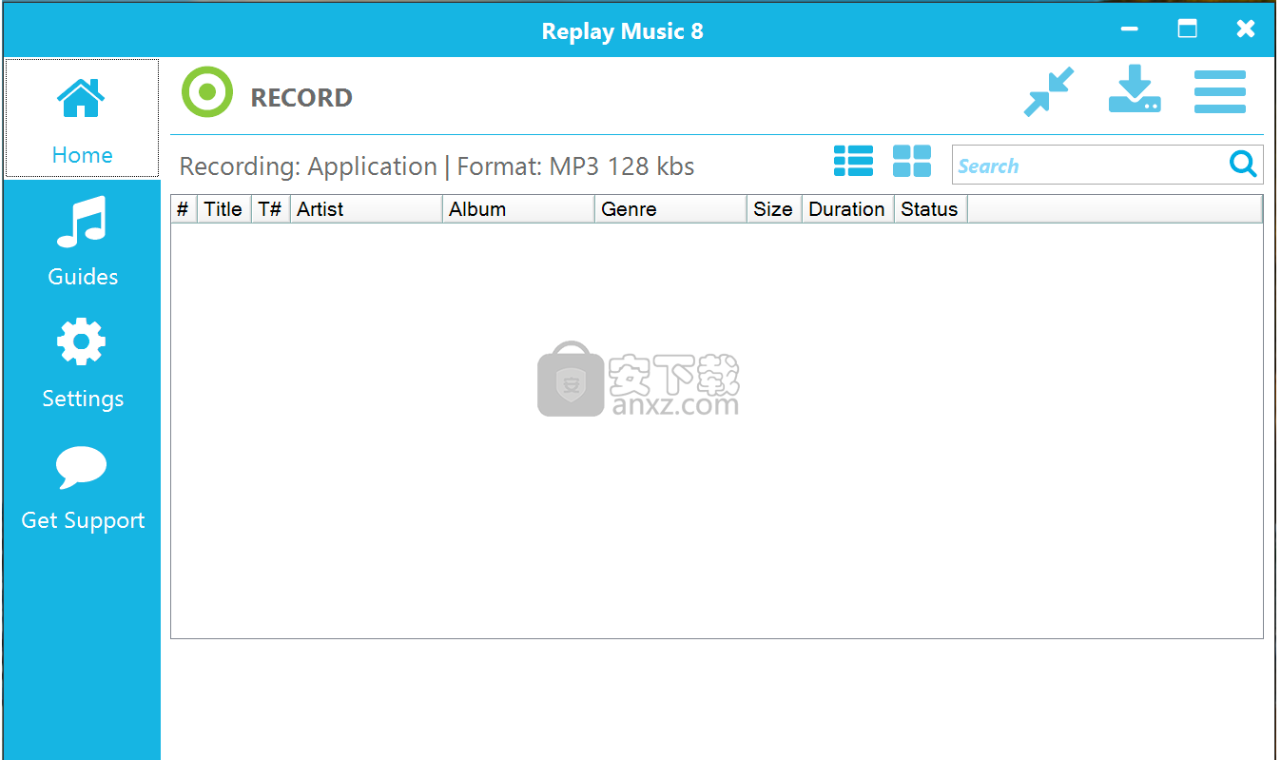The height and width of the screenshot is (760, 1281).
Task: Click the Recording: Application format text
Action: 437,166
